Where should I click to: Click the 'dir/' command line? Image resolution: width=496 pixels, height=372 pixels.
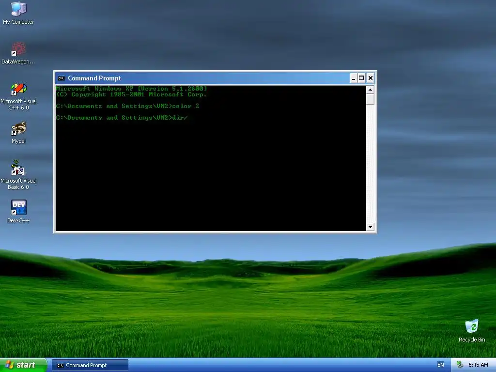[x=122, y=118]
